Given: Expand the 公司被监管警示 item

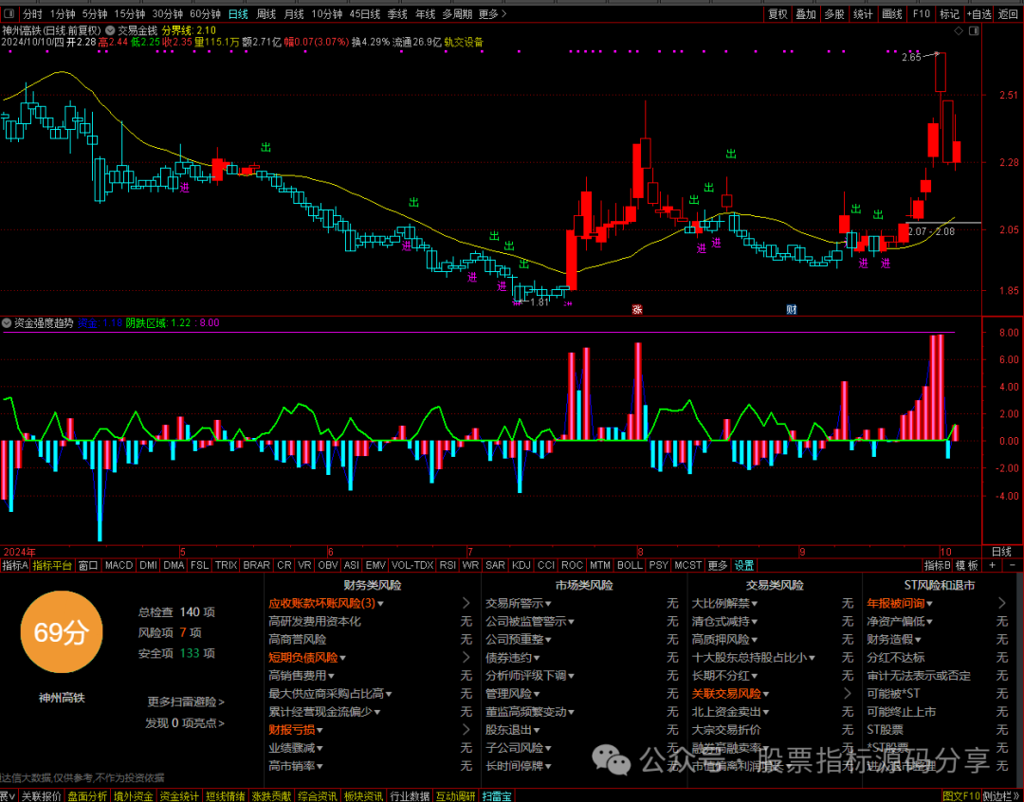Looking at the screenshot, I should point(530,621).
